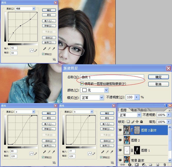Click mask link icon on 图层 1
Image resolution: width=172 pixels, height=167 pixels.
pos(132,150)
